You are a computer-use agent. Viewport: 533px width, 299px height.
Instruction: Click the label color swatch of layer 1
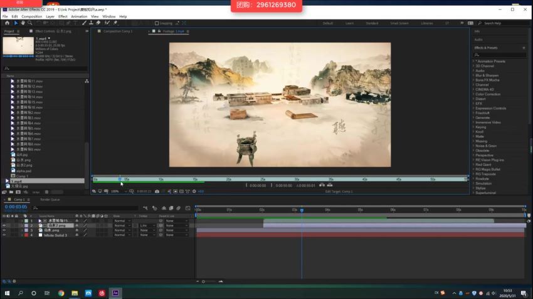click(26, 221)
